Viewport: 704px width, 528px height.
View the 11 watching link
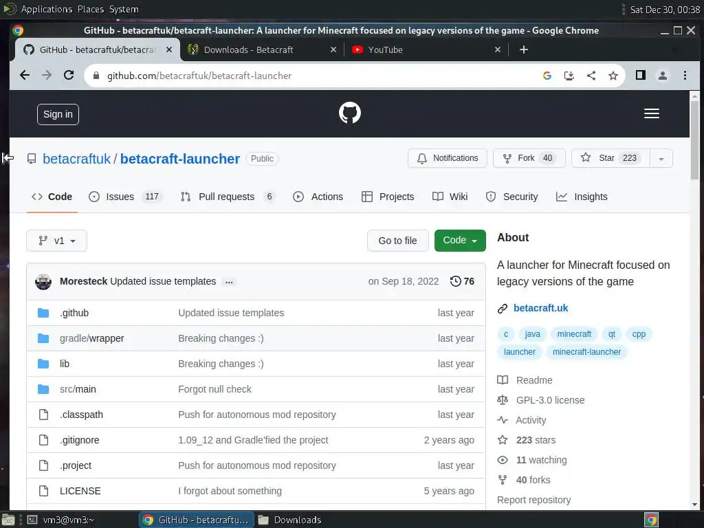point(533,460)
